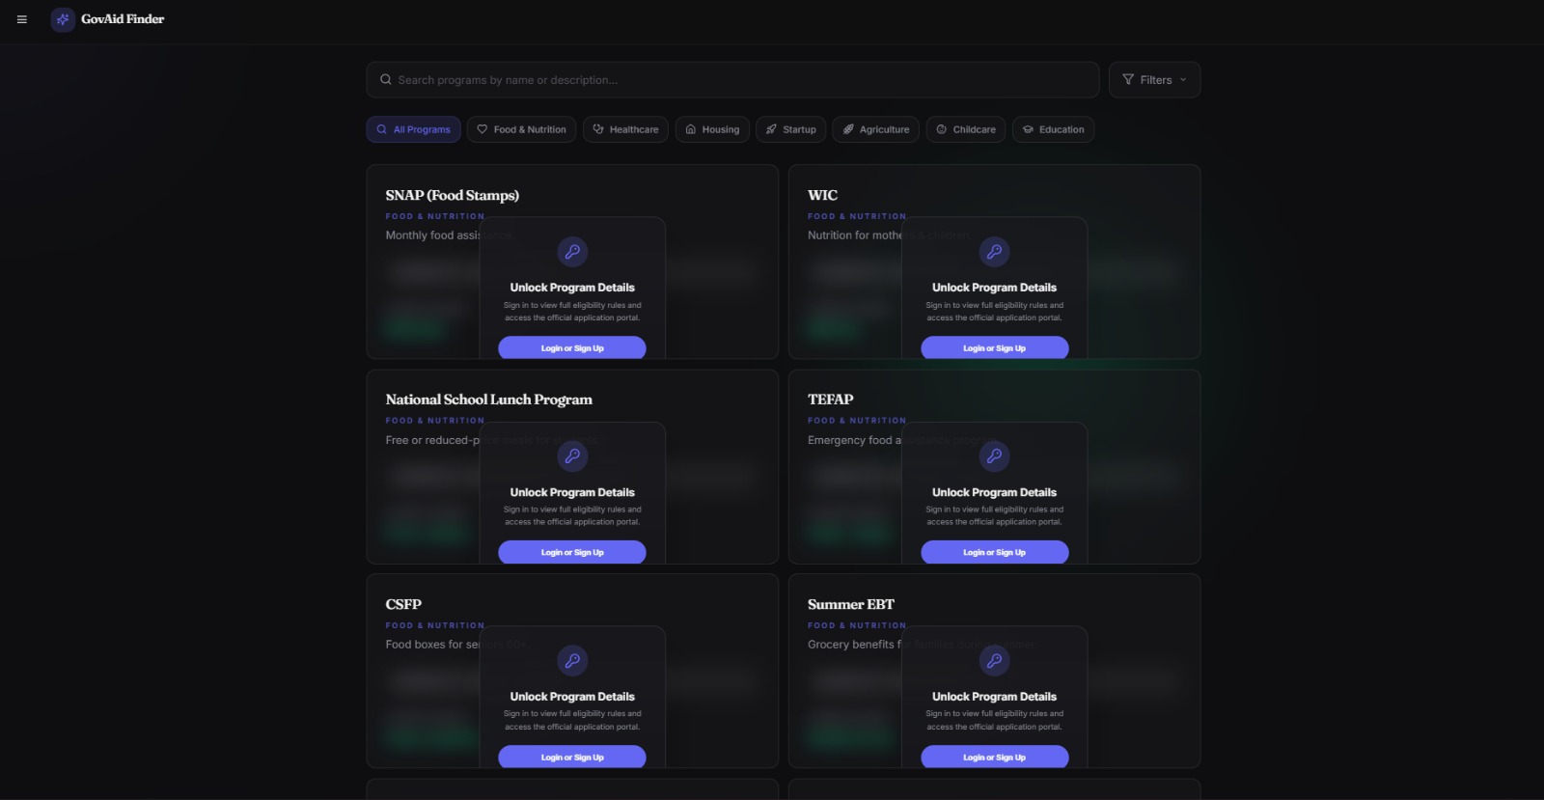Click Login or Sign Up on School Lunch card
This screenshot has height=800, width=1544.
pyautogui.click(x=572, y=552)
